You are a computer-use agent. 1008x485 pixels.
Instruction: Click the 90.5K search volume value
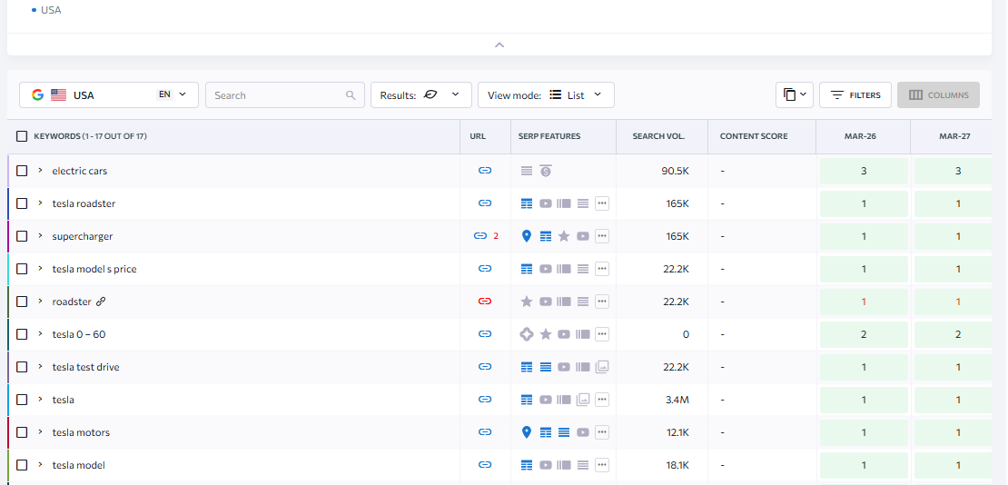click(676, 171)
